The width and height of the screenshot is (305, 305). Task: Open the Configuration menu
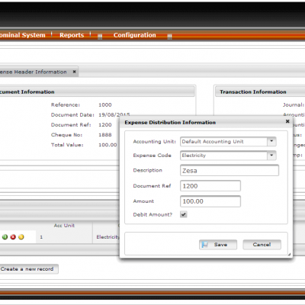pos(135,35)
